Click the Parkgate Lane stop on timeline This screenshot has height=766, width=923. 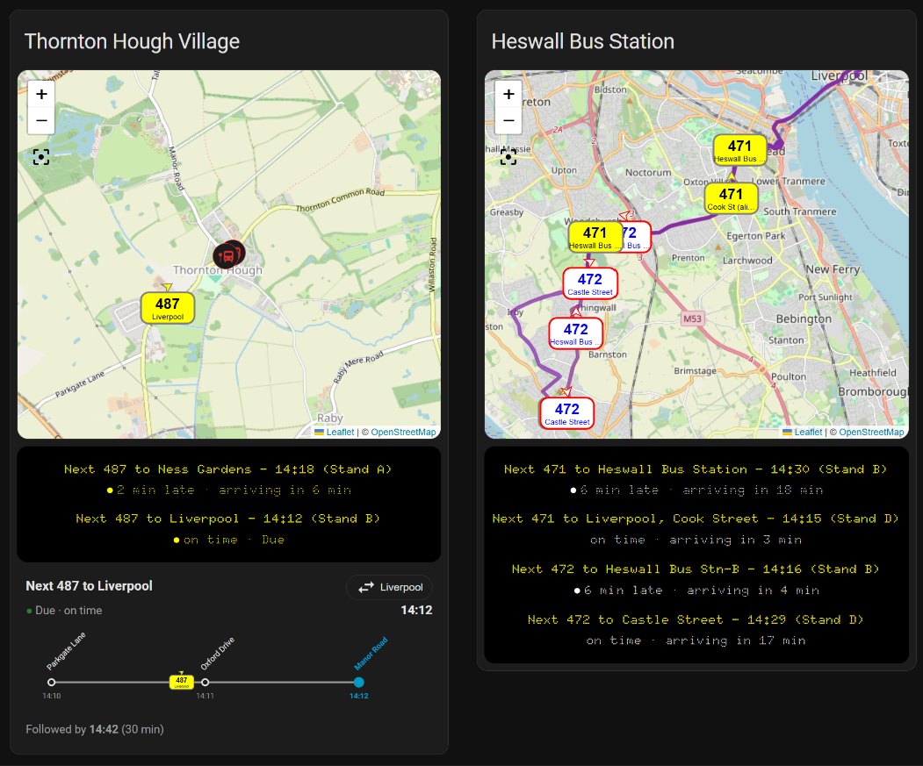coord(52,683)
